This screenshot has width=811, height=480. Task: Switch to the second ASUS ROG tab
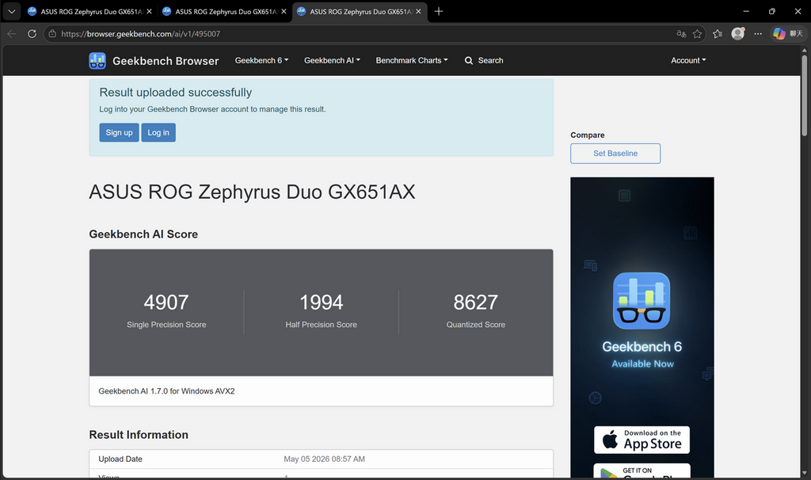[224, 11]
